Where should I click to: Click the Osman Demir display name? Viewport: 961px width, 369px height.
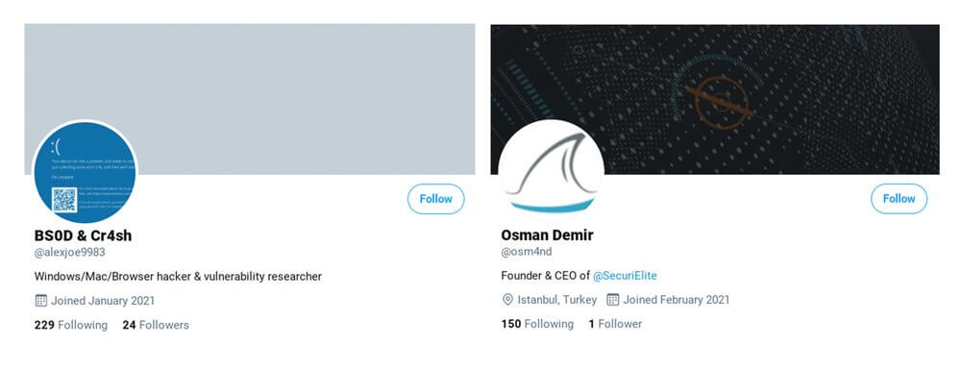pos(548,234)
